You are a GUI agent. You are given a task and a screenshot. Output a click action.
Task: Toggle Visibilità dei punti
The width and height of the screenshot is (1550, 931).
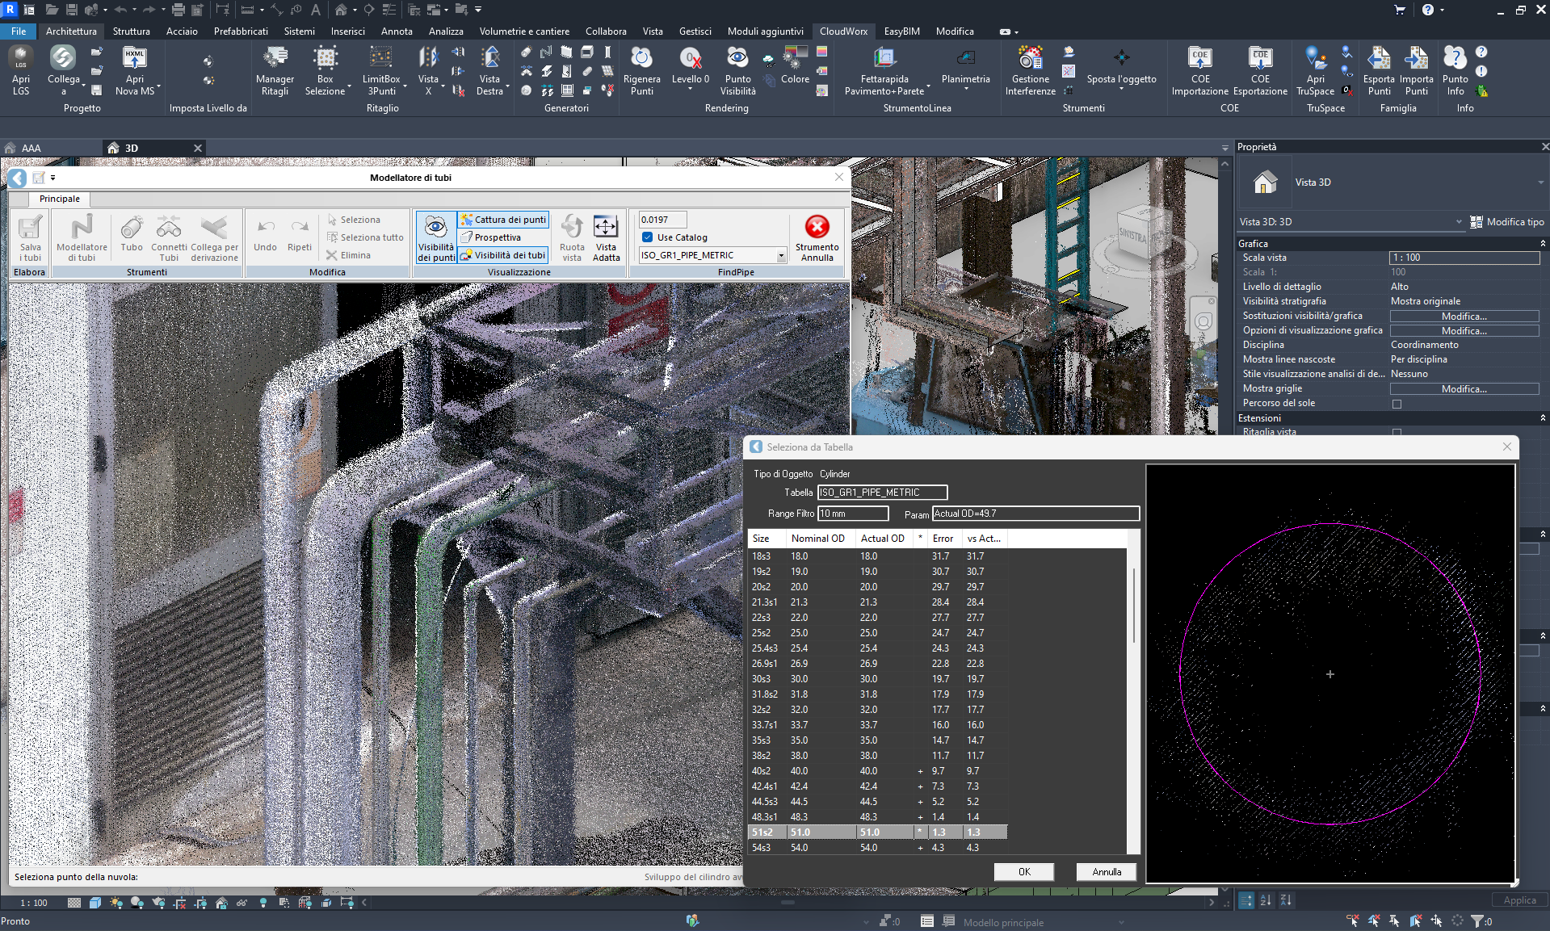point(435,238)
